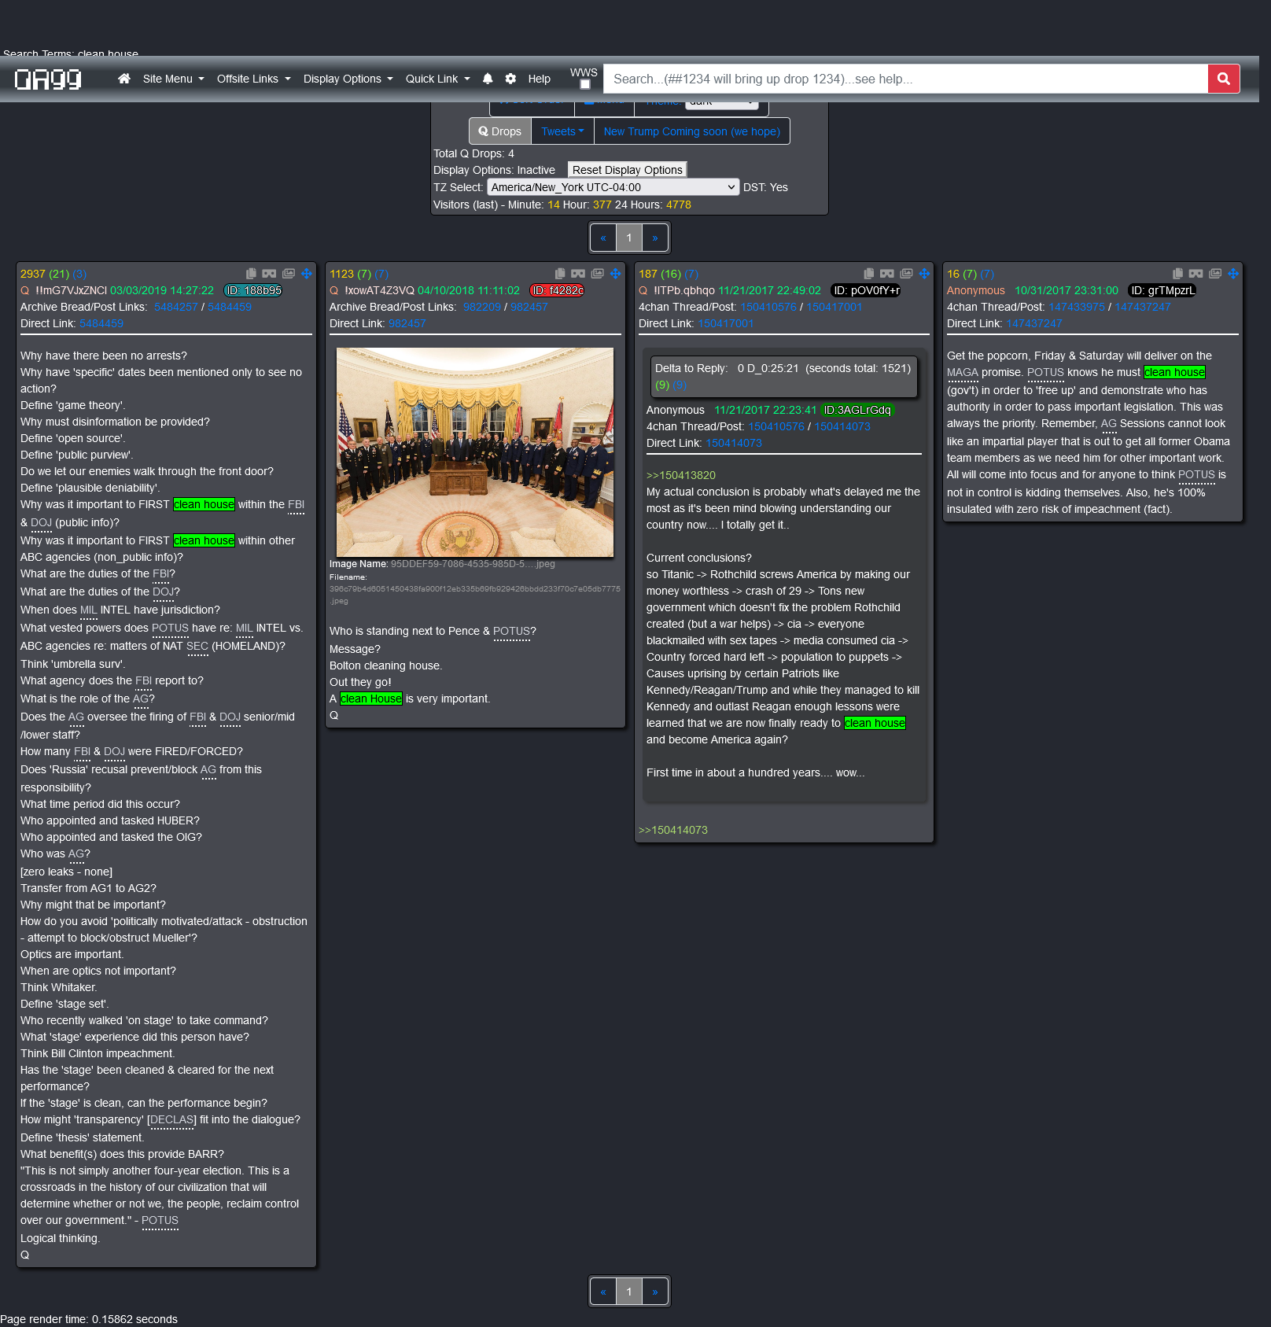Open the images icon on drop 187
1271x1327 pixels.
click(x=907, y=274)
